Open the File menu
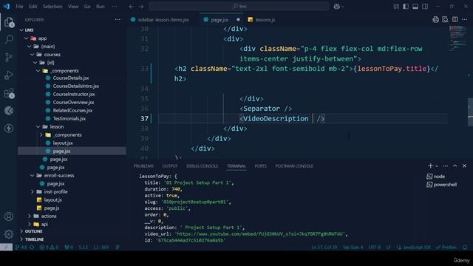The width and height of the screenshot is (473, 266). click(19, 7)
